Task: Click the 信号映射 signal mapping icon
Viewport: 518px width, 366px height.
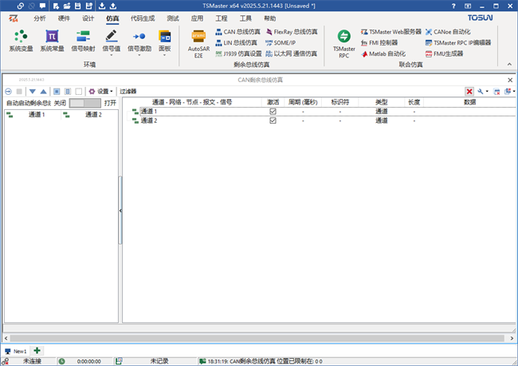Action: click(x=83, y=40)
